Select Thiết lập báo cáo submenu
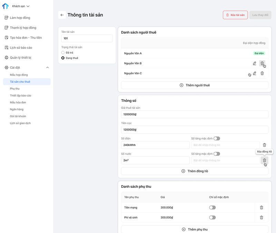276x233 pixels. click(20, 96)
